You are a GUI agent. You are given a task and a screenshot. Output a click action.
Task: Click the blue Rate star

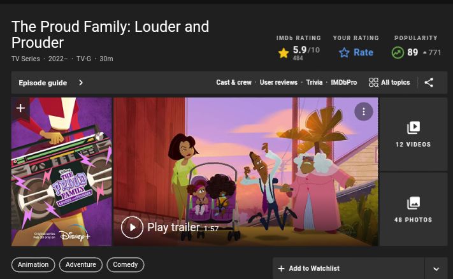coord(344,53)
